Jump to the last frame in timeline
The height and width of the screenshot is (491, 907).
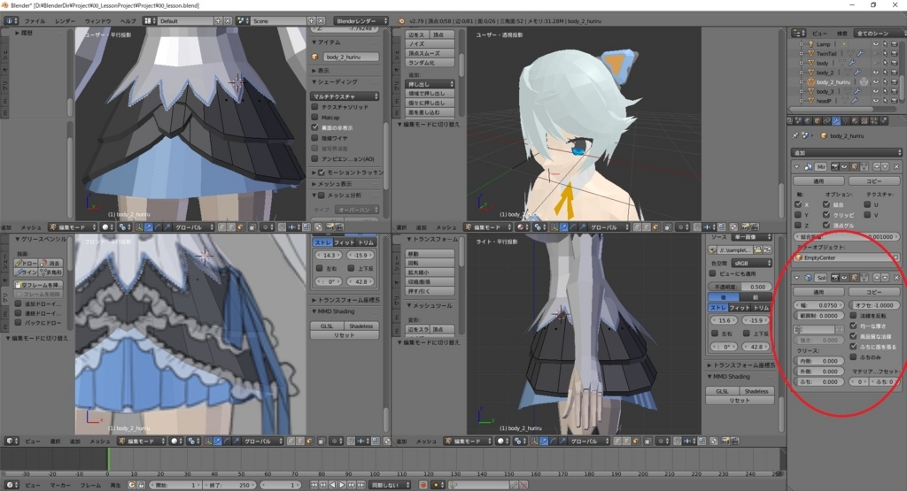click(361, 485)
